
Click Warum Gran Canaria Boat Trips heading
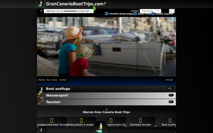(106, 112)
